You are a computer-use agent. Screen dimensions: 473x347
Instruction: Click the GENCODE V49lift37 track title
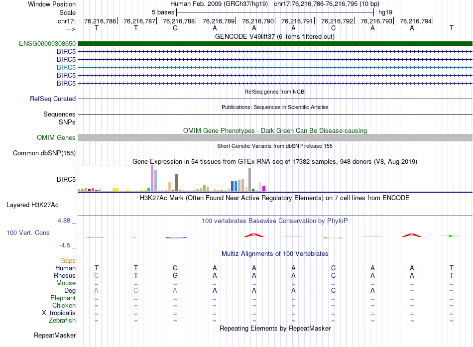click(275, 36)
